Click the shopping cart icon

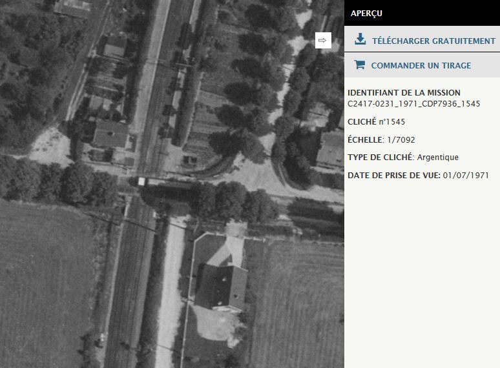pos(359,65)
